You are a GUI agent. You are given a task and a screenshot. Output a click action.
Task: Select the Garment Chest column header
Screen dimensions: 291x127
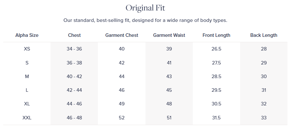tap(122, 35)
